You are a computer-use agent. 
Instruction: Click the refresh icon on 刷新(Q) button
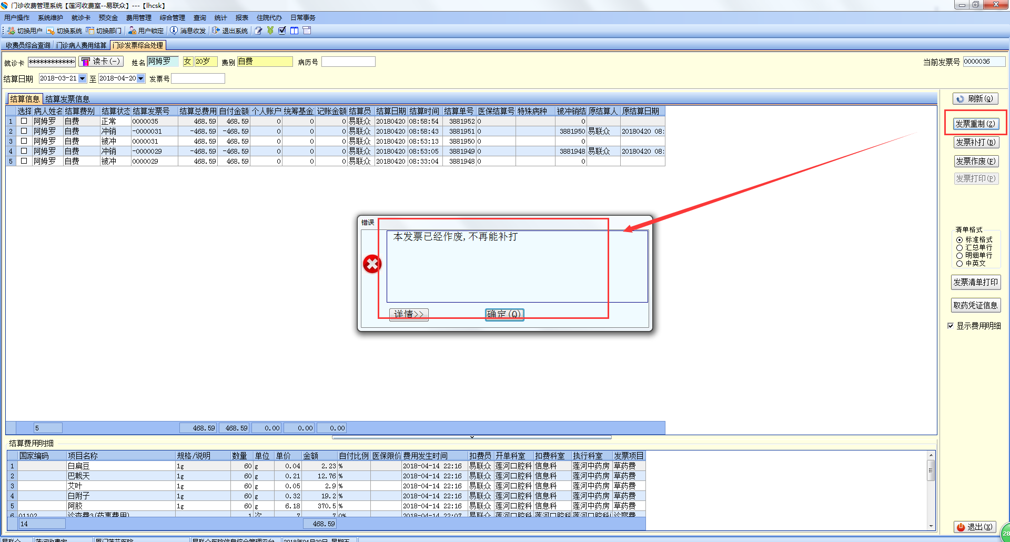(x=961, y=99)
